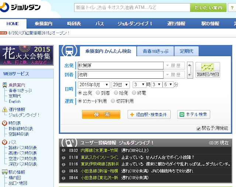
Task: Click the help question mark button
Action: [232, 7]
